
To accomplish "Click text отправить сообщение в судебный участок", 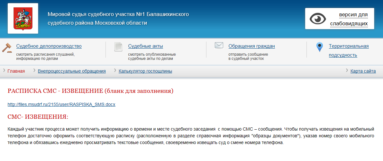I will tap(248, 56).
